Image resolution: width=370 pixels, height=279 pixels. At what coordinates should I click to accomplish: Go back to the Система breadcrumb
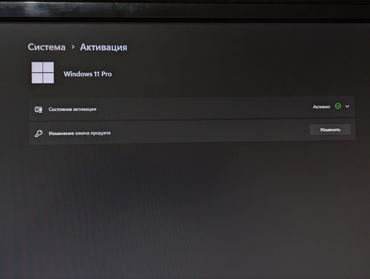tap(47, 47)
